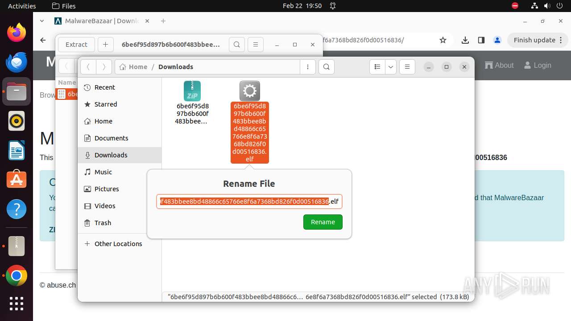Open Trash in Files sidebar
Screen dimensions: 571x321
(119, 223)
